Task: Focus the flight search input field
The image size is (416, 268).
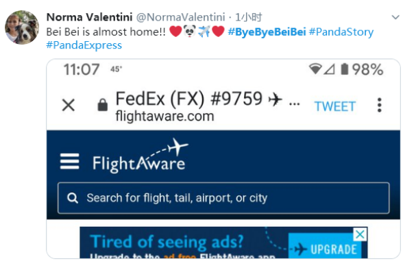Action: [223, 198]
